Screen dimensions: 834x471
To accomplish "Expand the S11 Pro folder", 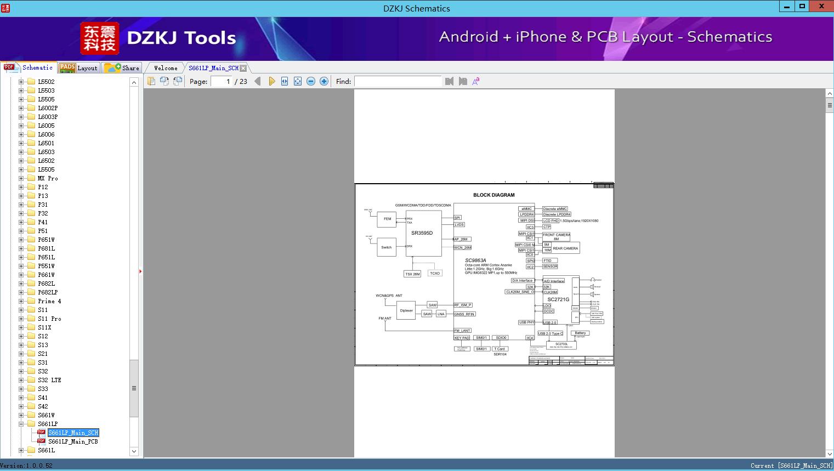I will 21,319.
